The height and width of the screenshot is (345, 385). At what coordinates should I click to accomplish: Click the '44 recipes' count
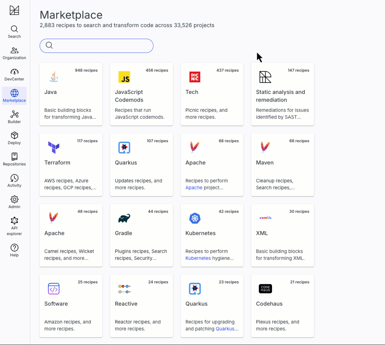(x=158, y=211)
